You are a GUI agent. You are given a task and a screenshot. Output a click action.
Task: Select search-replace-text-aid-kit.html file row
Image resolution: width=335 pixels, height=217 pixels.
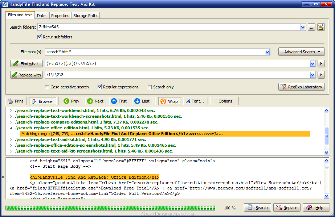pos(80,139)
